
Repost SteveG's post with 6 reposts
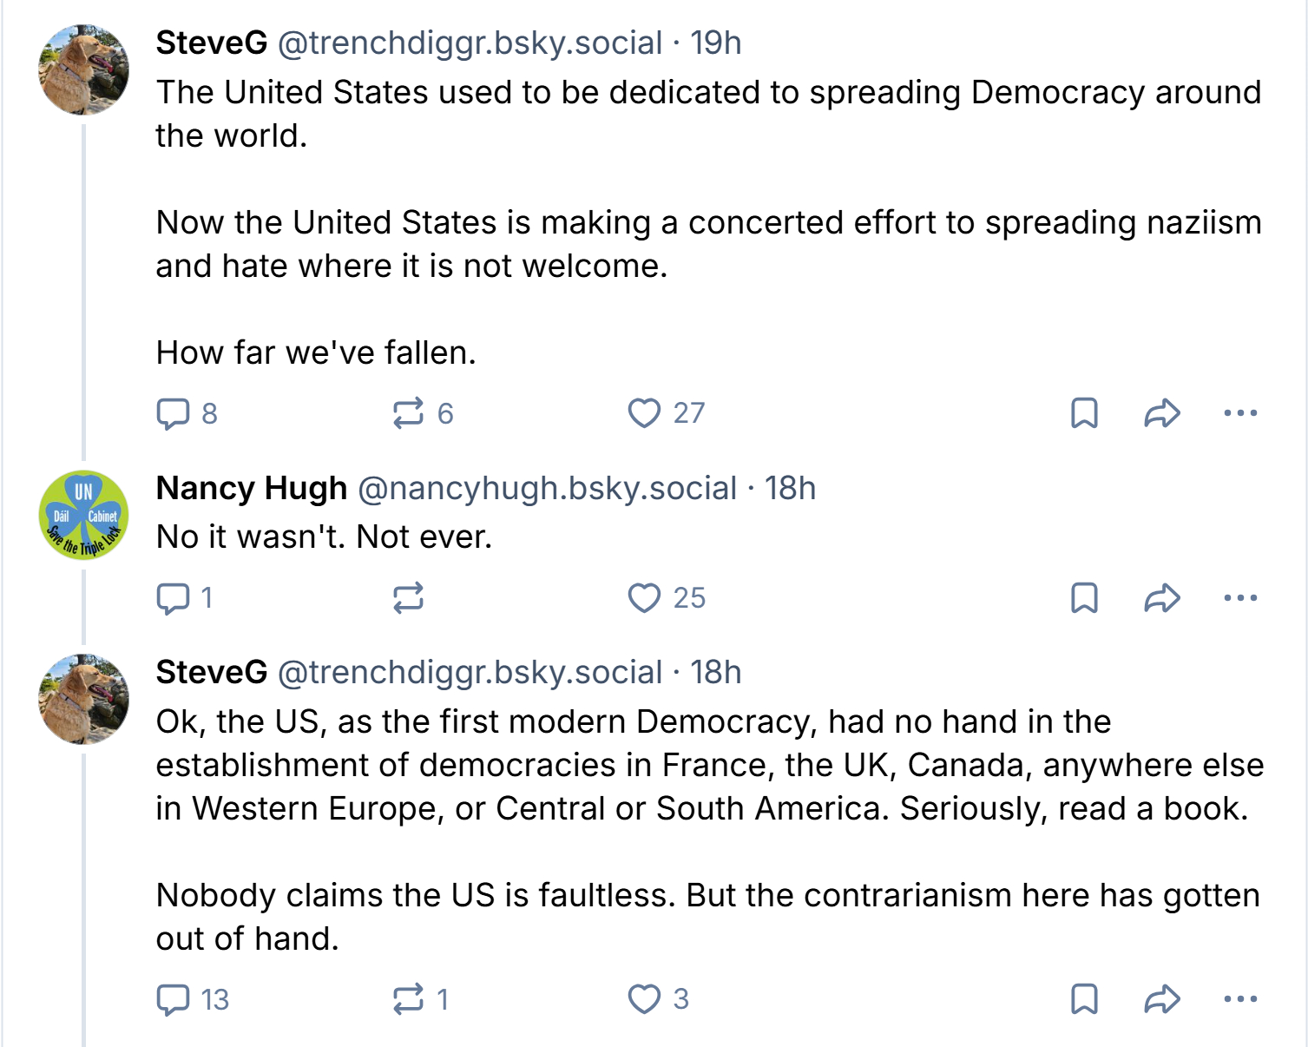click(409, 413)
